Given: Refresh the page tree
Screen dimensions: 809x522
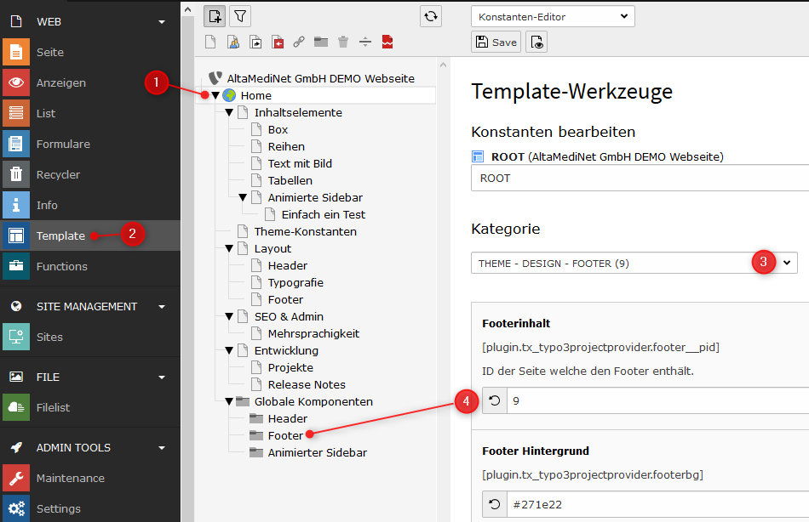Looking at the screenshot, I should [432, 15].
